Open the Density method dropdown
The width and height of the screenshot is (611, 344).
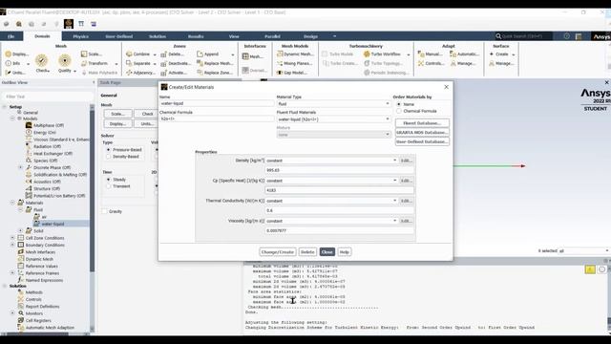coord(331,161)
